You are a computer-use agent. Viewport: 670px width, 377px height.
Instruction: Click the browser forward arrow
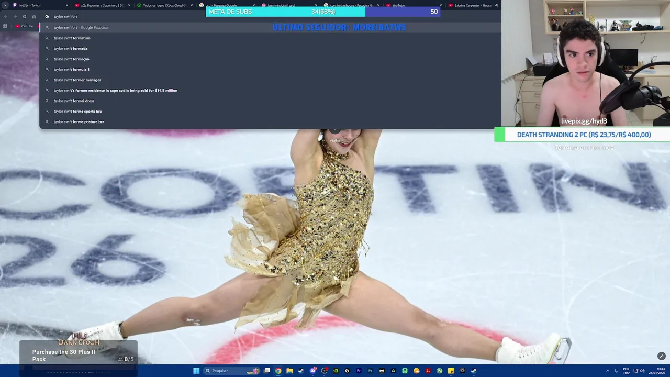(15, 16)
